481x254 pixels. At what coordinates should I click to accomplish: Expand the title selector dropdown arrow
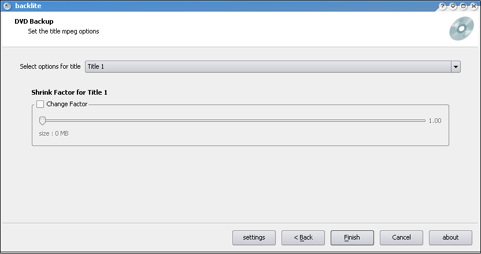(456, 66)
